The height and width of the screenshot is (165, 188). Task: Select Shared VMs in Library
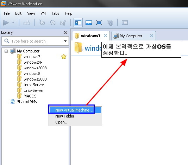coord(27,102)
